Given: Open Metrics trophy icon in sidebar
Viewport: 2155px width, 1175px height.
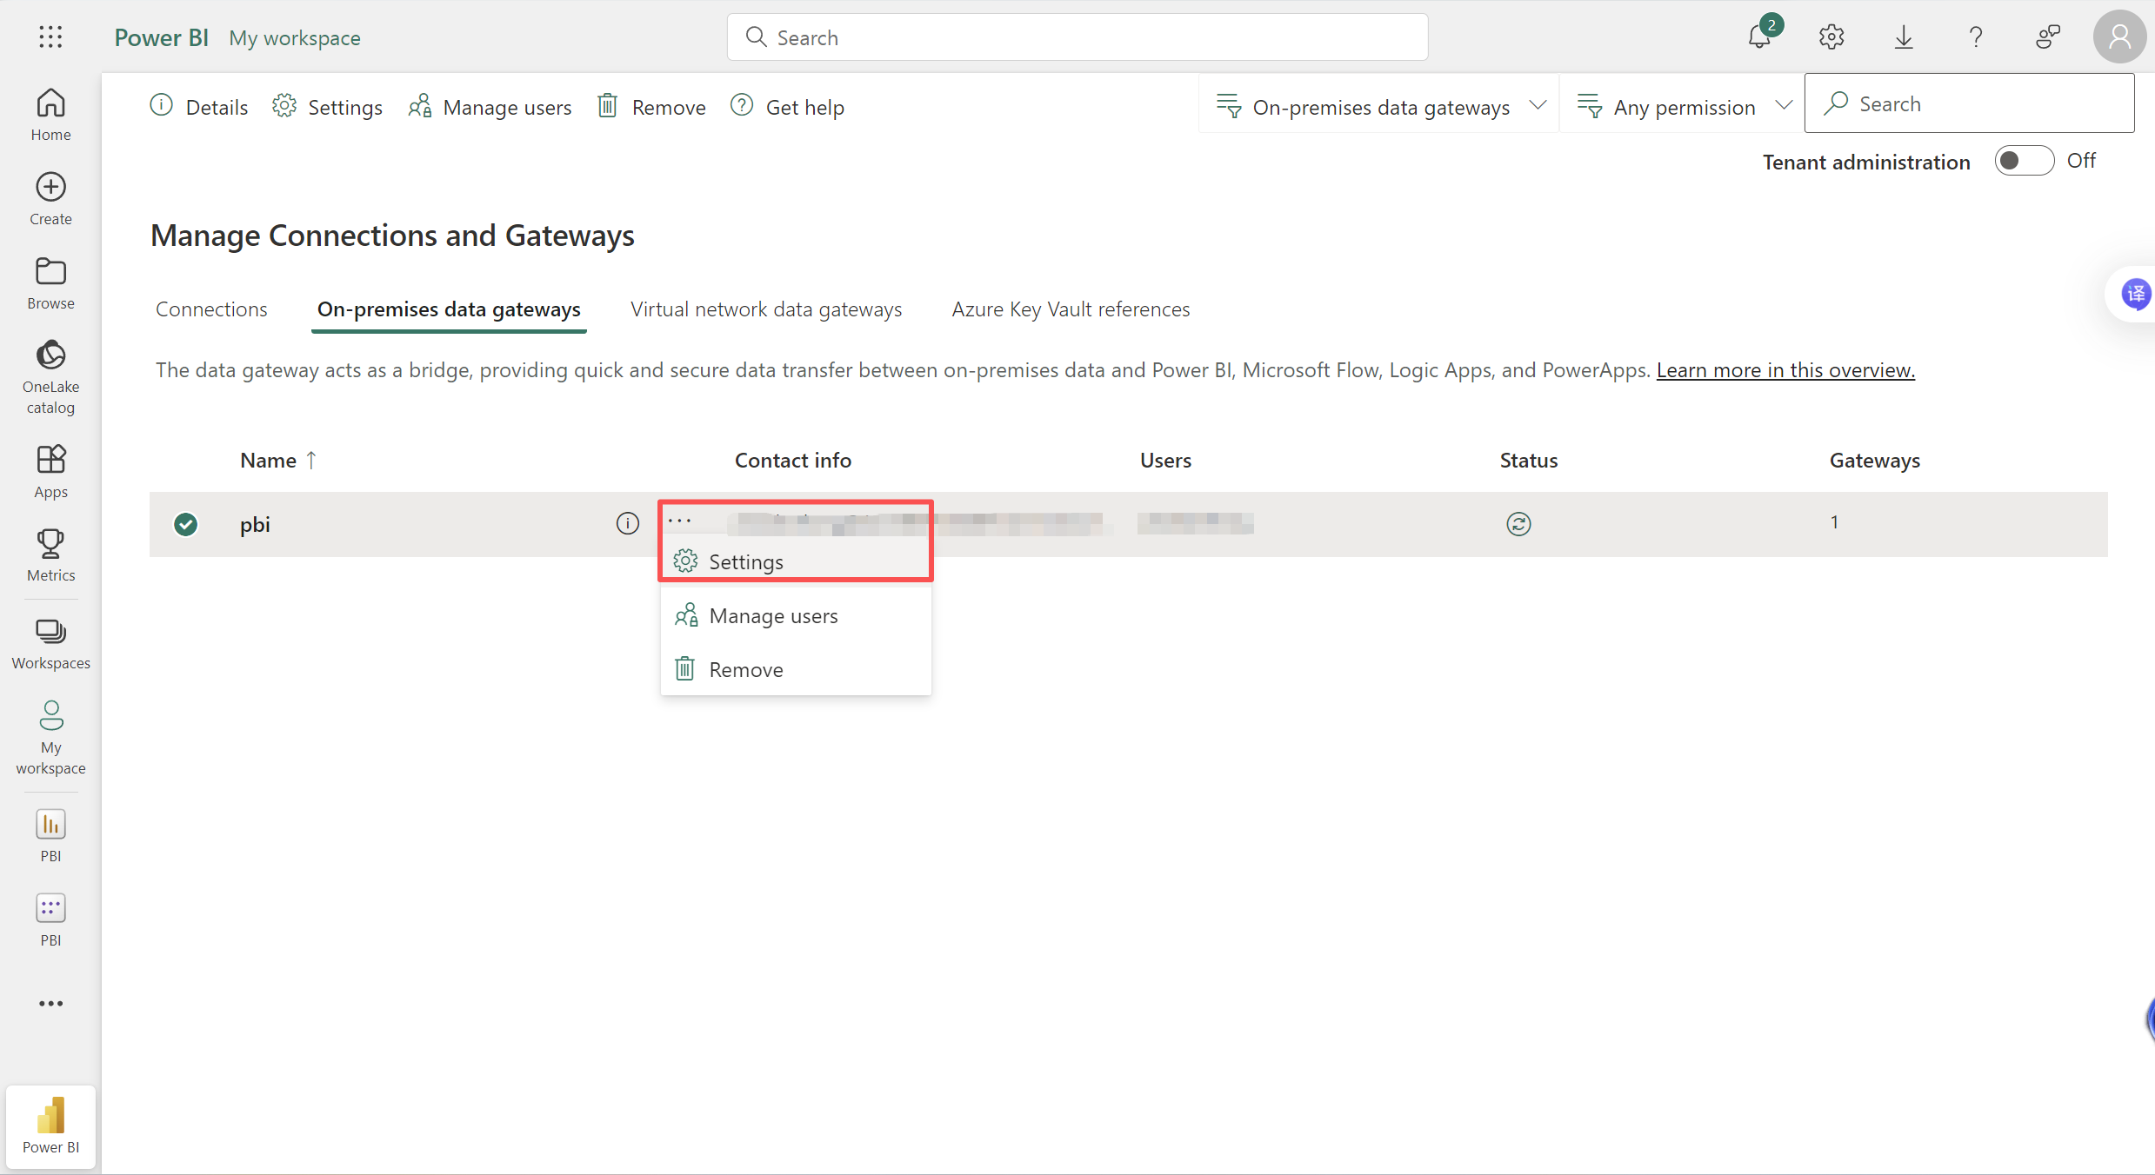Looking at the screenshot, I should (x=50, y=555).
